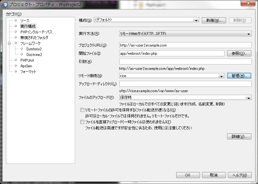Screen dimensions: 258x184
Task: Select the PHPUnit category
Action: click(x=27, y=60)
